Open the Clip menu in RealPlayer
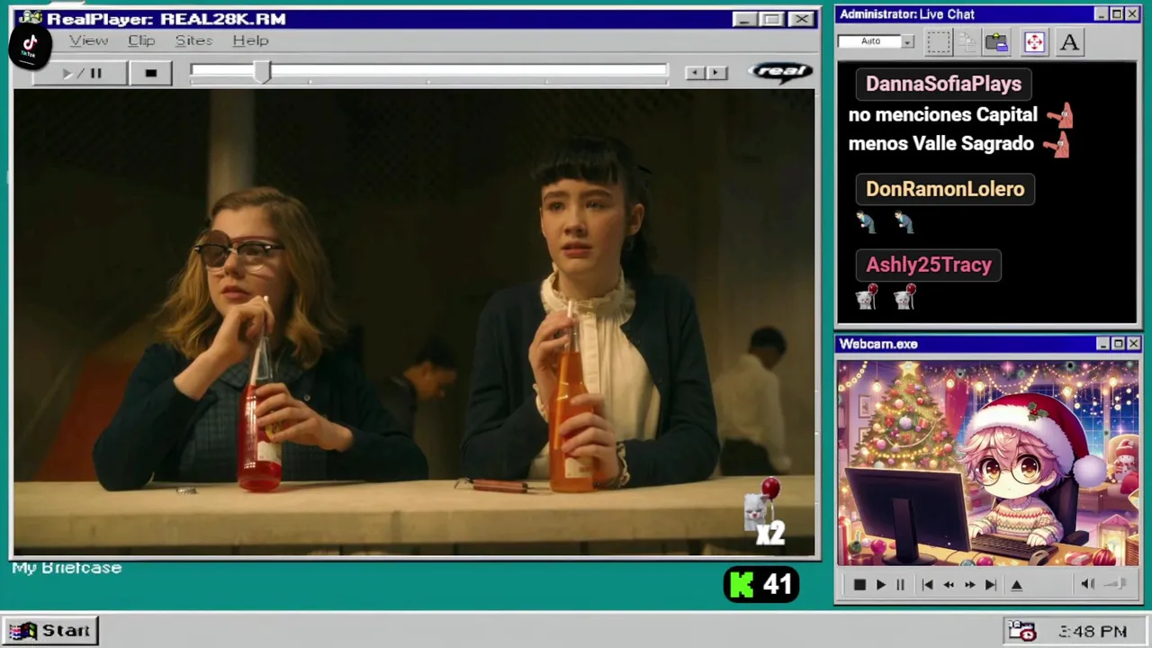Screen dimensions: 1152x648 click(x=141, y=40)
